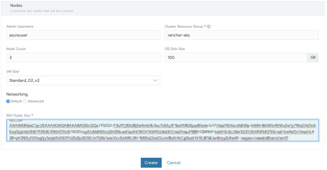Click the Cluster Resource Group info icon
Viewport: 327px width, 170px height.
(x=209, y=26)
